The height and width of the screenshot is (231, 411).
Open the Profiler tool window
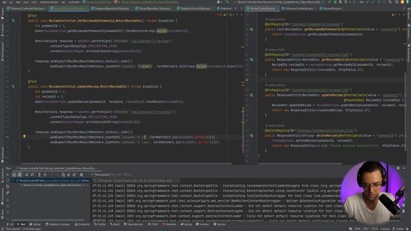100,224
